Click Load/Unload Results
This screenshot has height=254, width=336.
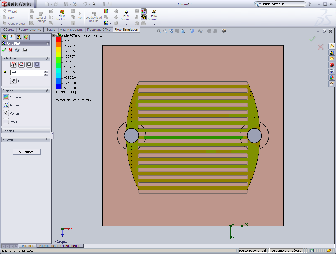tap(94, 17)
